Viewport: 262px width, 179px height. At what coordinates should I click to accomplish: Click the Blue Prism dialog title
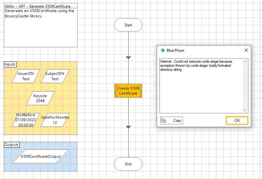[175, 50]
